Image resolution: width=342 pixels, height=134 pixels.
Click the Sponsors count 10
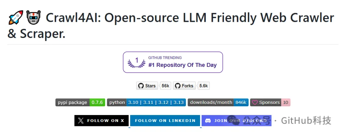tap(286, 102)
